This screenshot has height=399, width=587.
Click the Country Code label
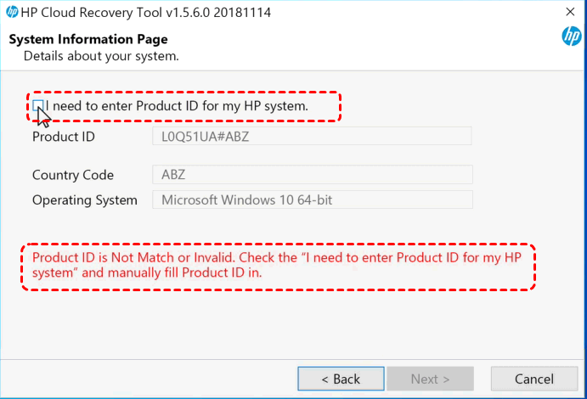tap(73, 175)
